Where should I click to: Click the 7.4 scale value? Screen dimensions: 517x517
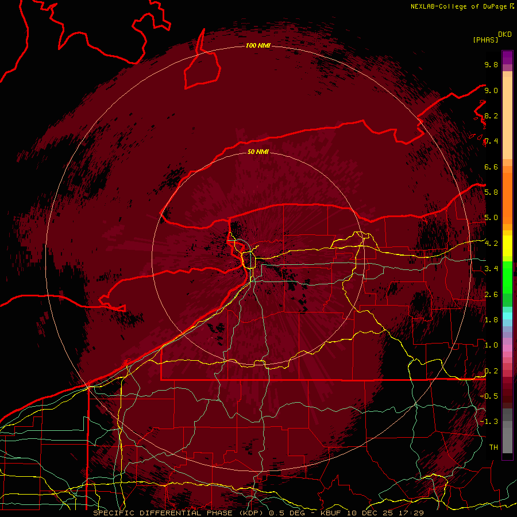(x=491, y=141)
